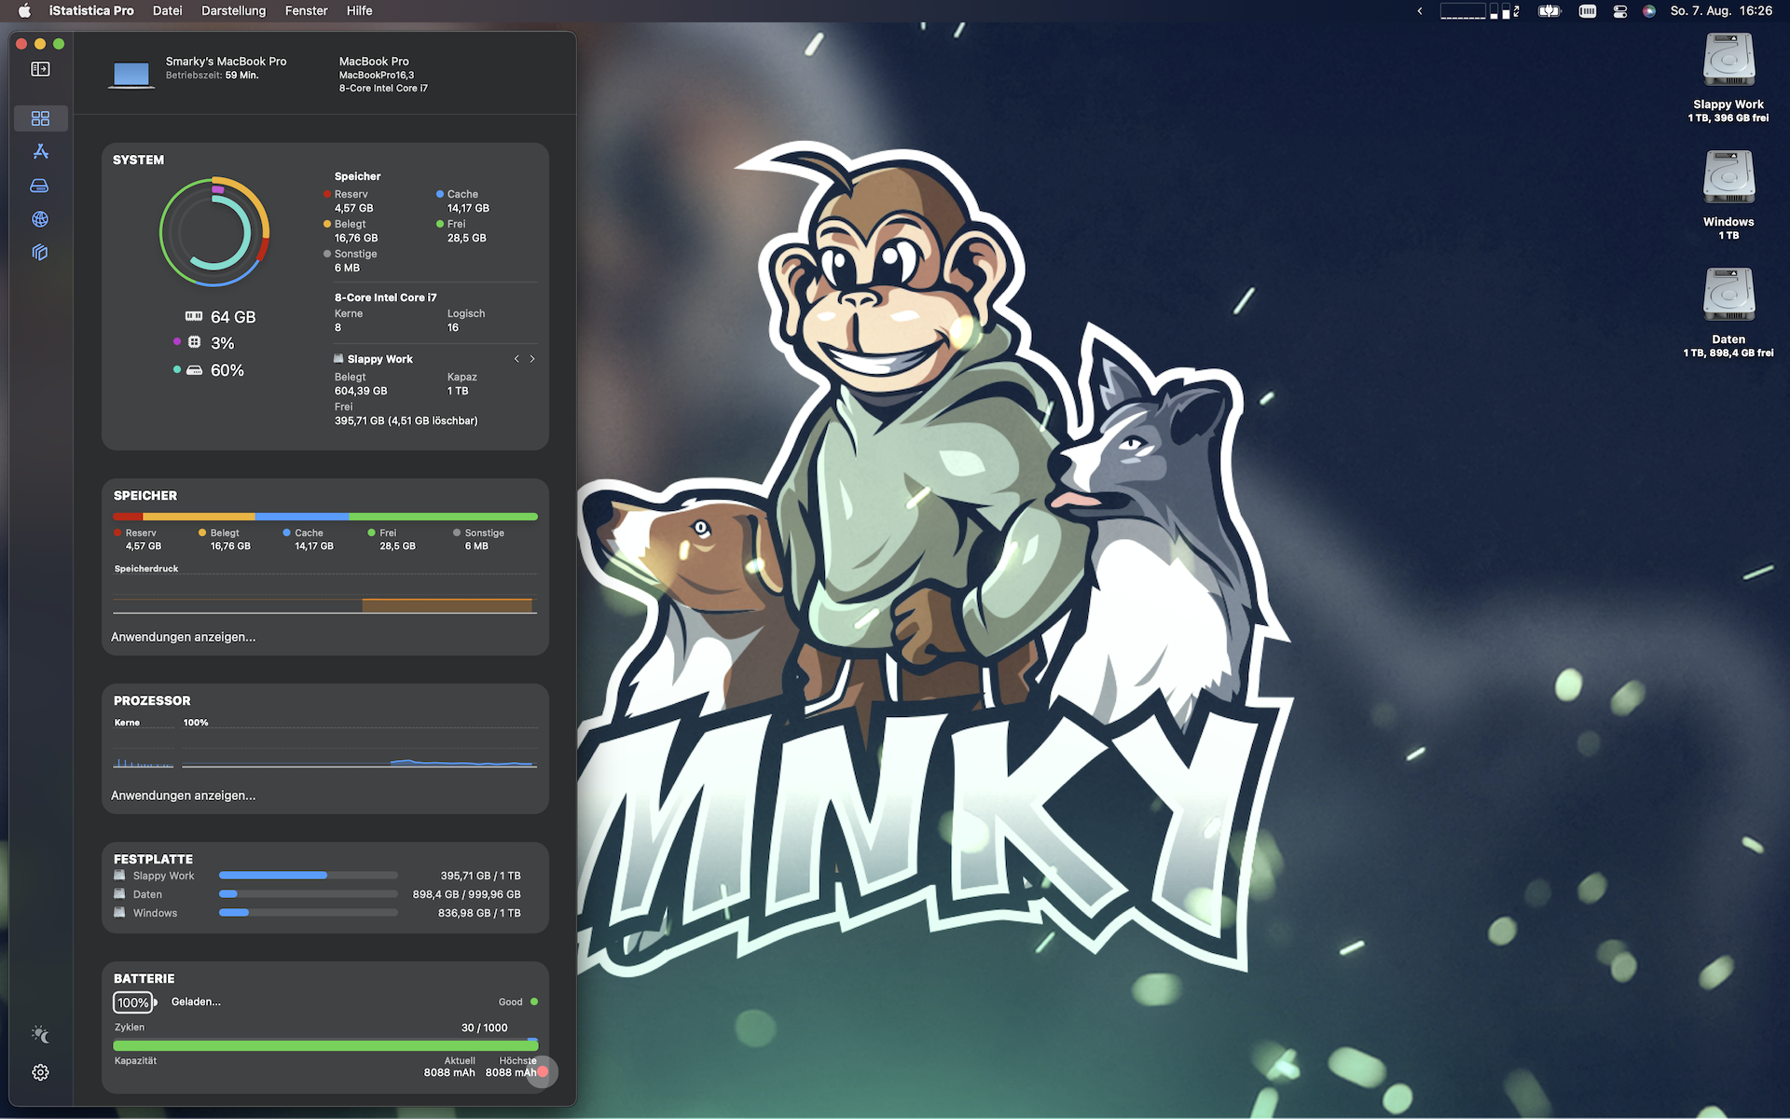Viewport: 1790px width, 1119px height.
Task: Open the network globe section icon
Action: click(40, 219)
